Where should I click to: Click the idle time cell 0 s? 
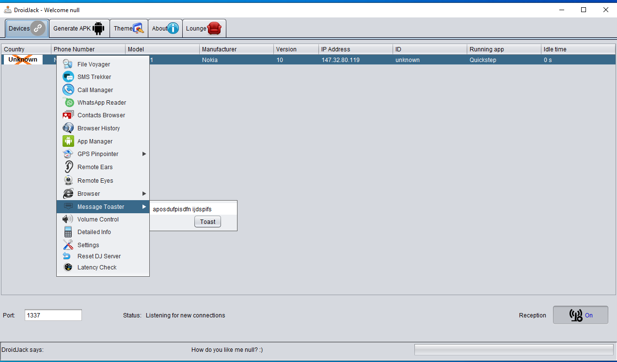pyautogui.click(x=578, y=60)
